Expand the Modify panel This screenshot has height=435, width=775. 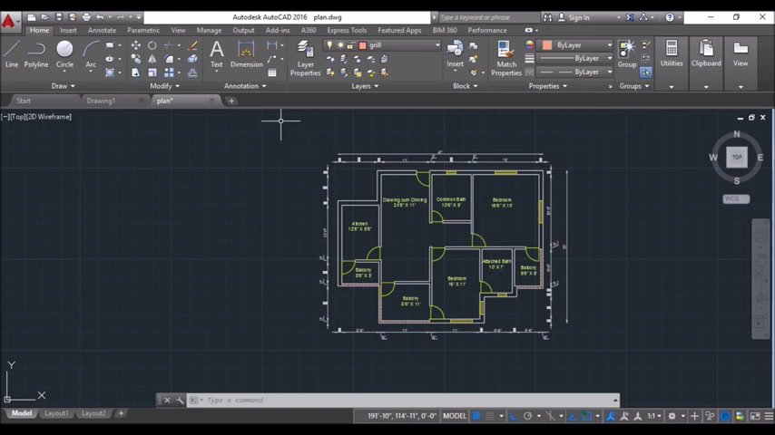(x=164, y=86)
